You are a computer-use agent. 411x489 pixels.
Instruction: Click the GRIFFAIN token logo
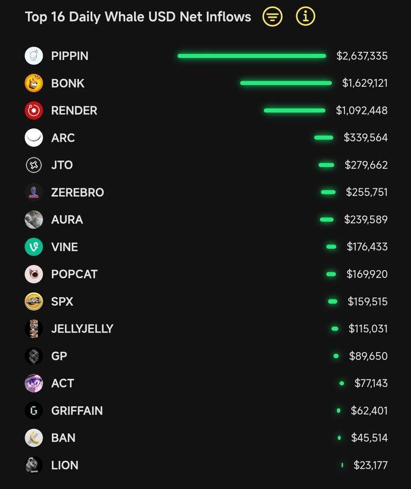[34, 411]
